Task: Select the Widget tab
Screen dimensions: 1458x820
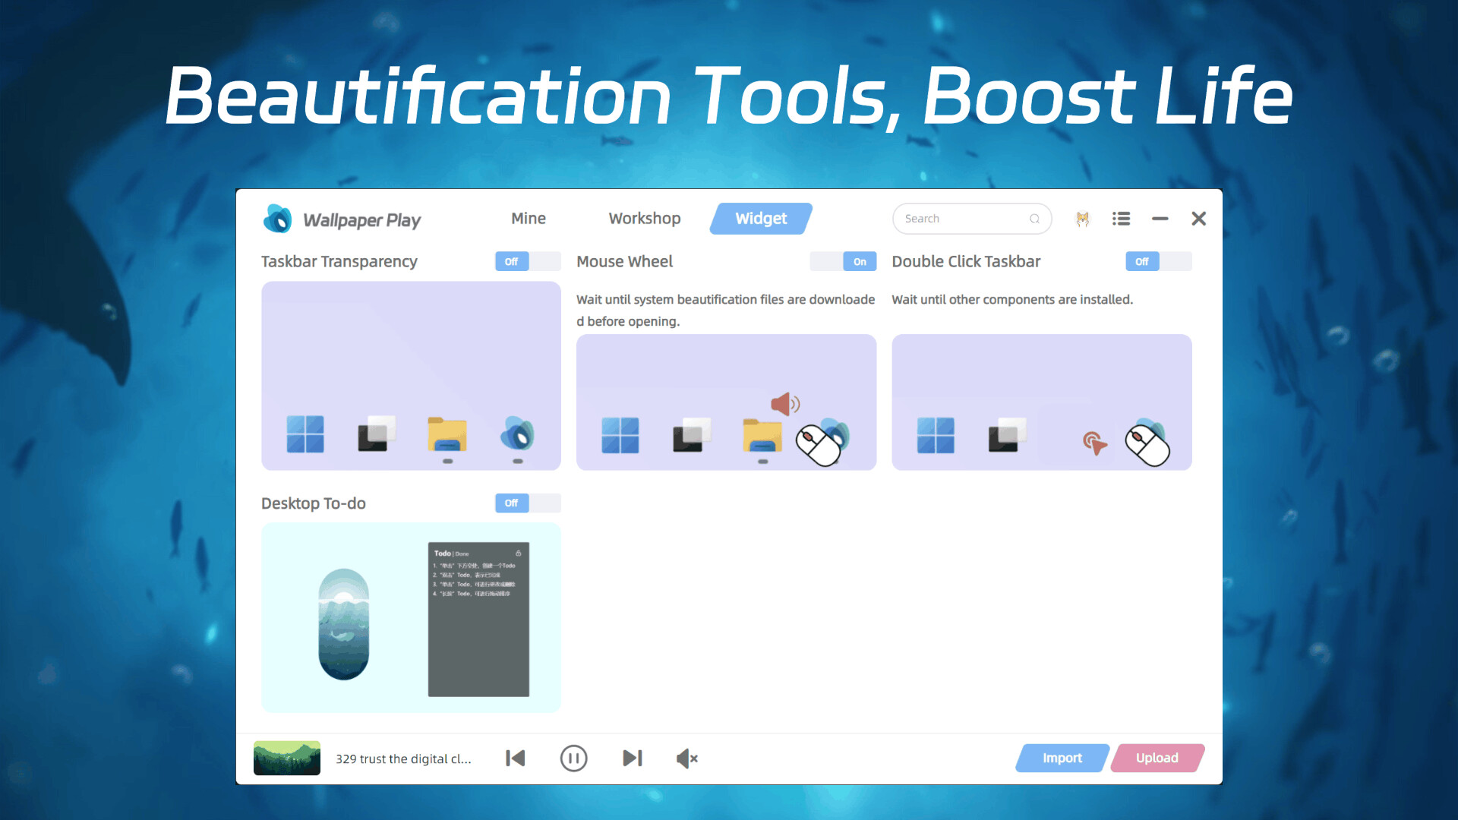Action: (760, 219)
